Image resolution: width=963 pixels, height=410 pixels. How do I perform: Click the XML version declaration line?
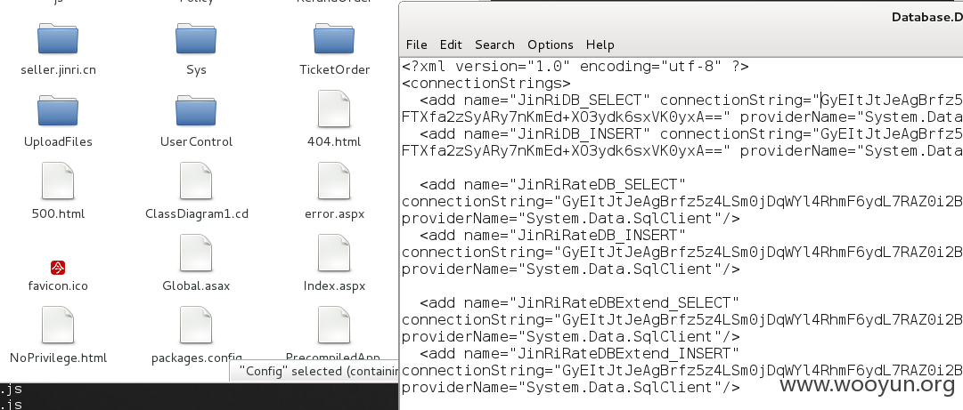click(x=575, y=66)
